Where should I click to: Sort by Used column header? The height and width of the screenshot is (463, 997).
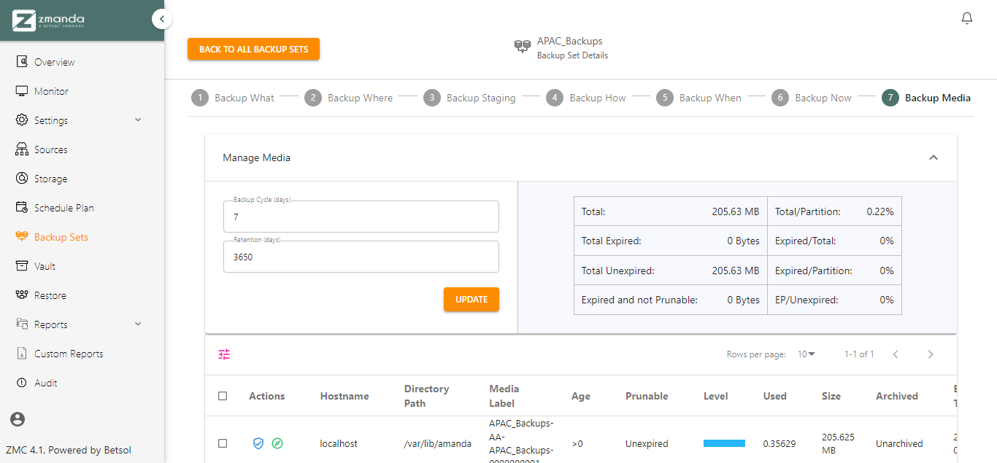[775, 396]
